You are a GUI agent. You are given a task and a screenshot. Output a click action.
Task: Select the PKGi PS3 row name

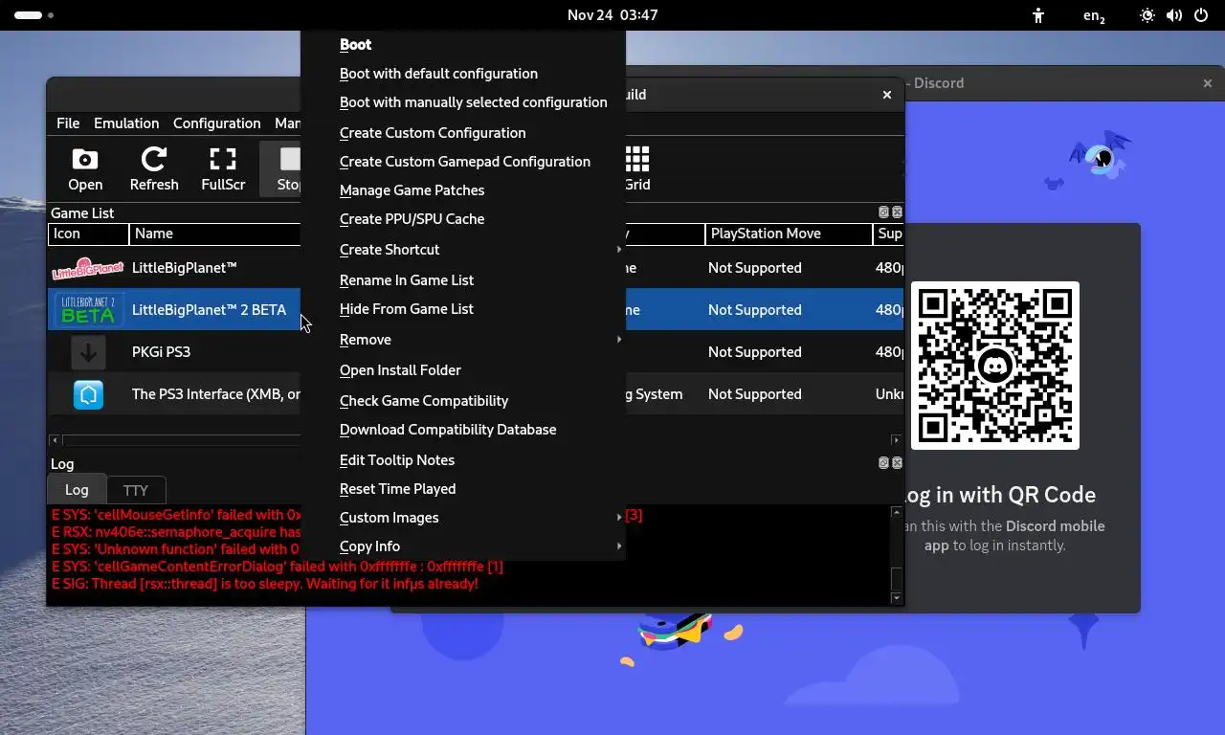(x=161, y=352)
